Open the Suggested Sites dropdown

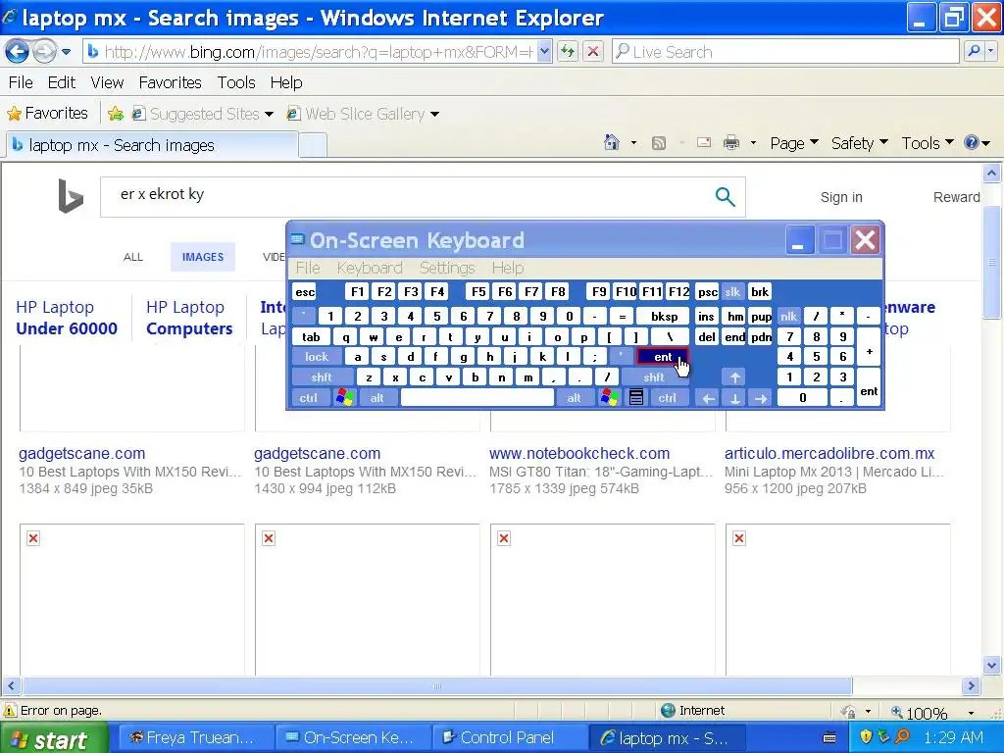269,114
